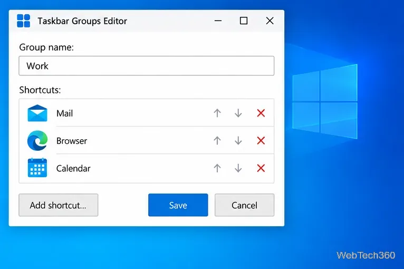Move the Browser shortcut up
The image size is (404, 269).
[x=217, y=141]
